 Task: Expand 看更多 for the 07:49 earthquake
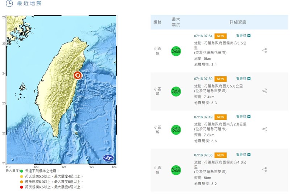click(243, 117)
